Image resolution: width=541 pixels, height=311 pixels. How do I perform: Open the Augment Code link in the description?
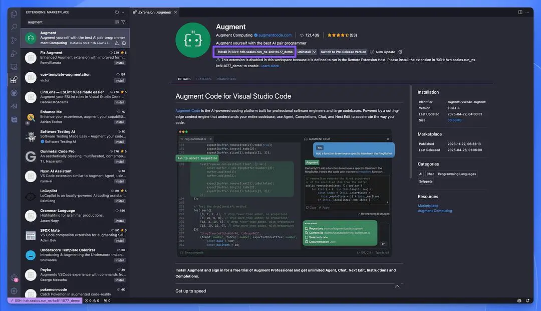(x=188, y=110)
